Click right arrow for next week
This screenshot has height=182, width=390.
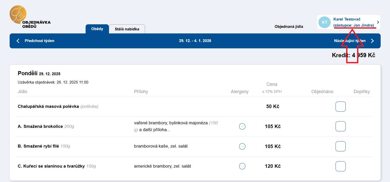[x=372, y=41]
